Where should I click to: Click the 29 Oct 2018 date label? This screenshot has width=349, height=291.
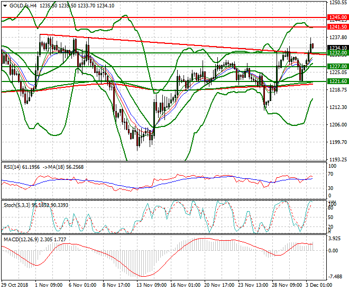pyautogui.click(x=15, y=285)
